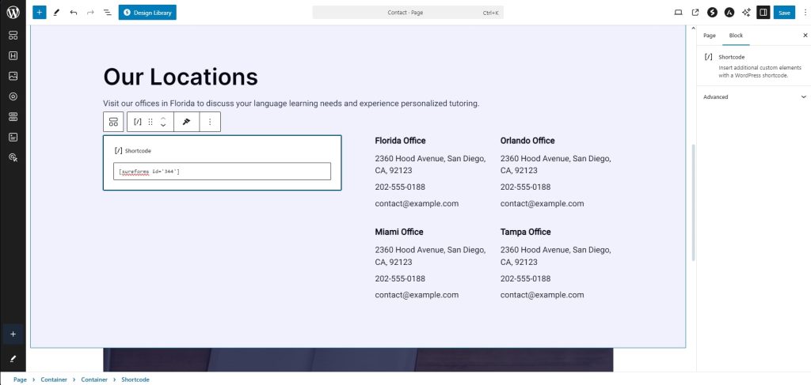Open the Astra settings icon

(x=729, y=13)
